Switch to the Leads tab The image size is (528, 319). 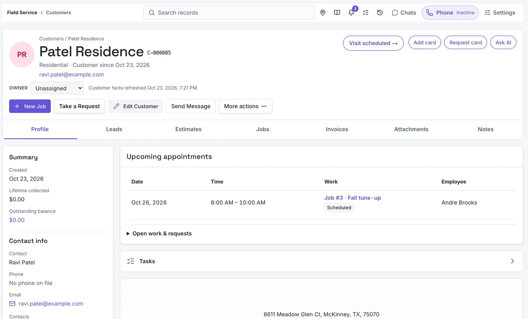click(x=114, y=129)
